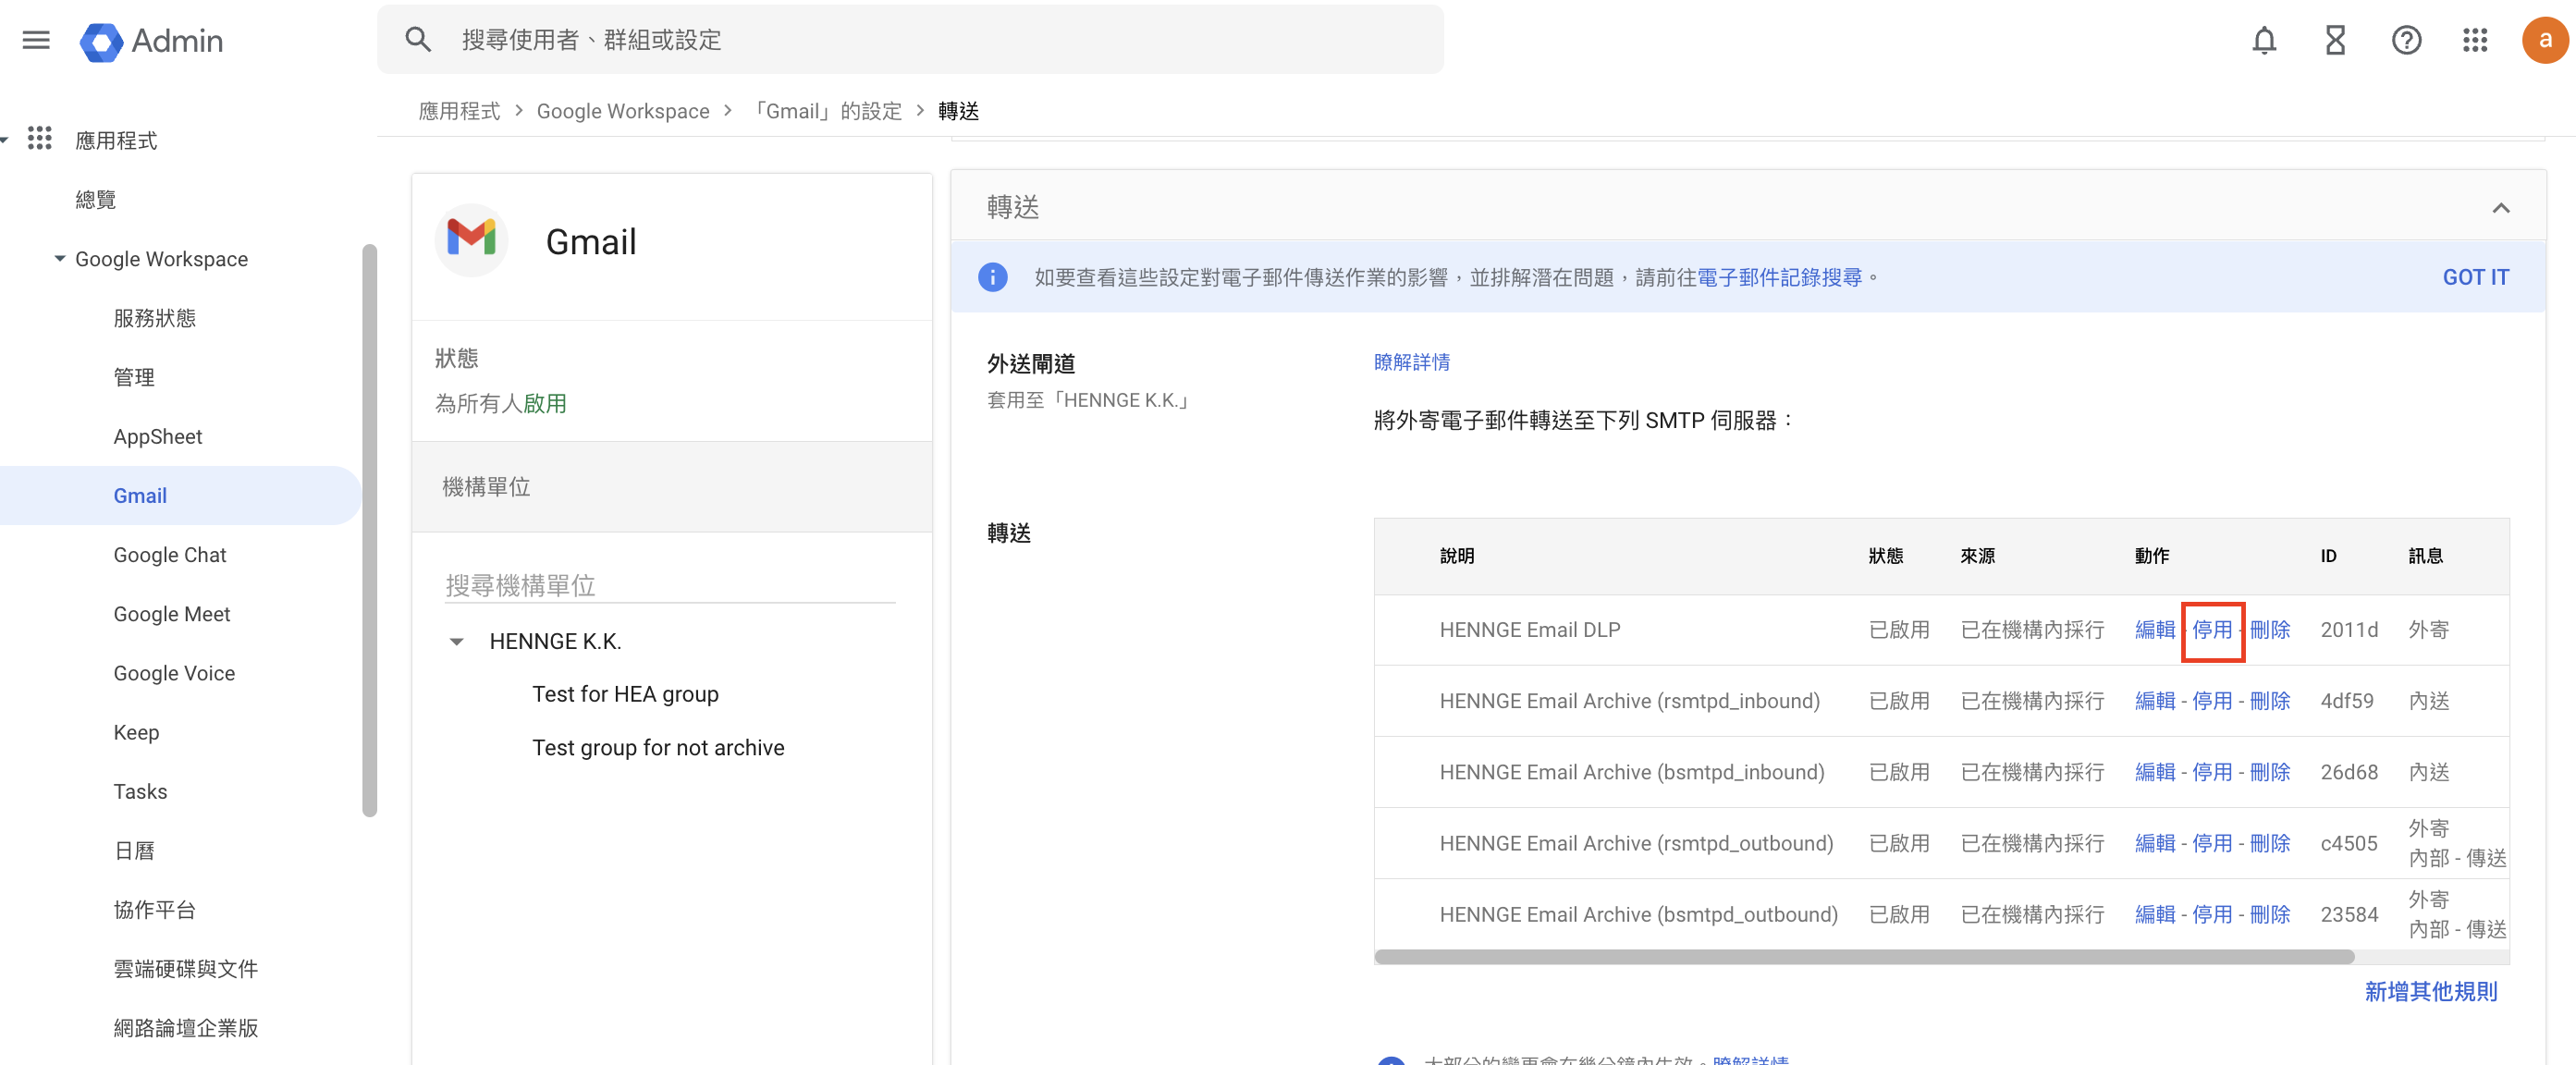The width and height of the screenshot is (2576, 1065).
Task: Click 刪除 for HENNGE Email DLP
Action: point(2269,630)
